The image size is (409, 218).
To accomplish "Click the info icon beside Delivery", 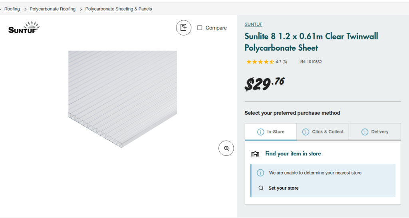I will point(365,132).
